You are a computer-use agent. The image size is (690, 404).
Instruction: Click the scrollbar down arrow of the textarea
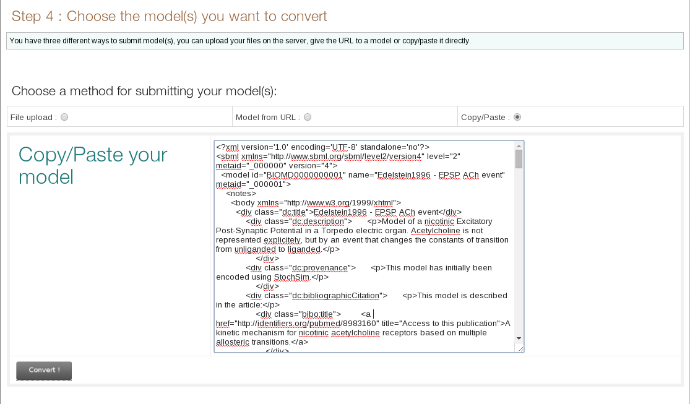tap(519, 337)
